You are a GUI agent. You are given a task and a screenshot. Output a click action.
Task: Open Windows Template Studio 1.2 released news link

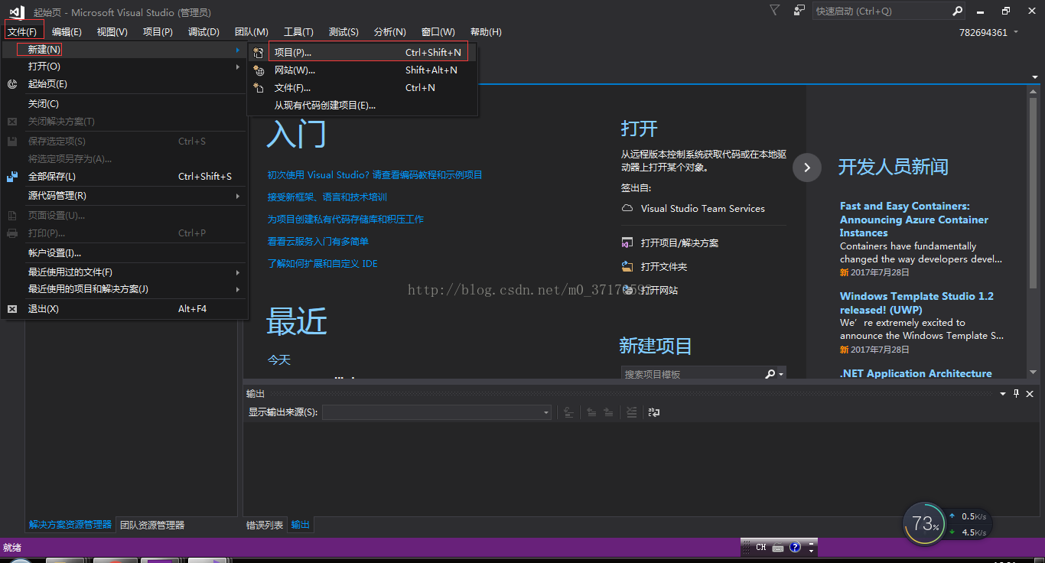coord(916,303)
